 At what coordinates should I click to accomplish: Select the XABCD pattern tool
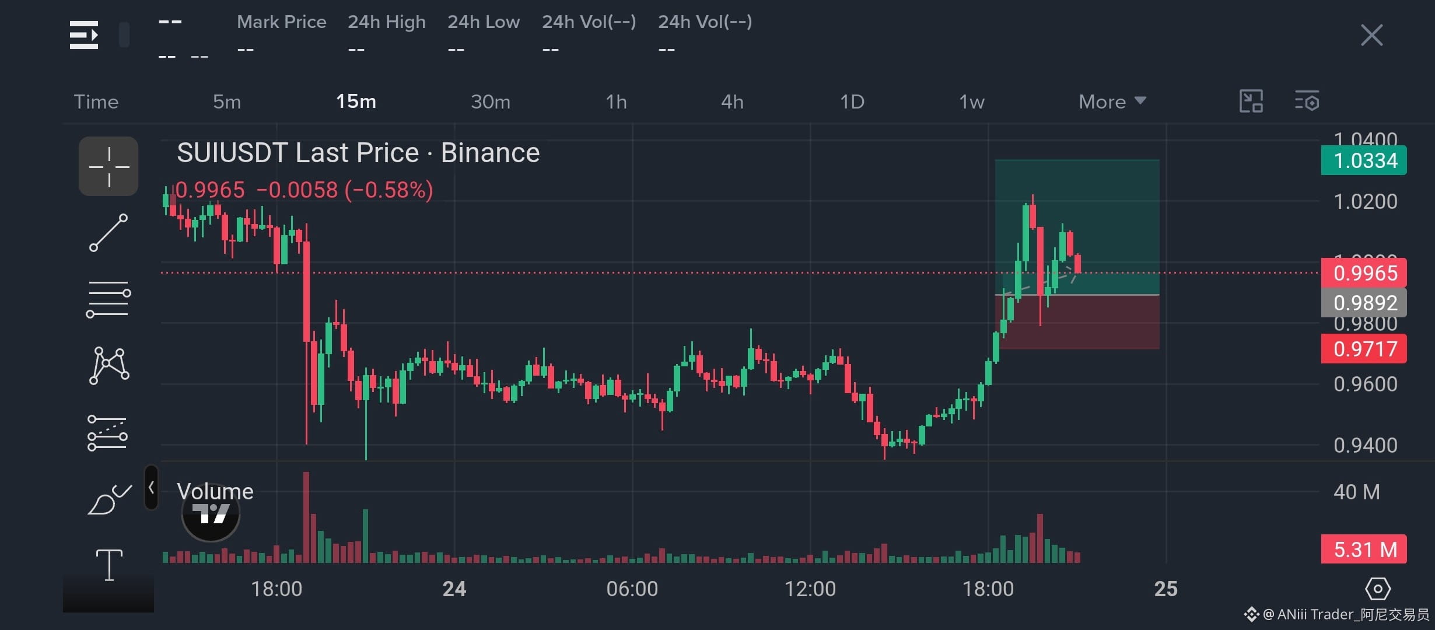coord(109,366)
